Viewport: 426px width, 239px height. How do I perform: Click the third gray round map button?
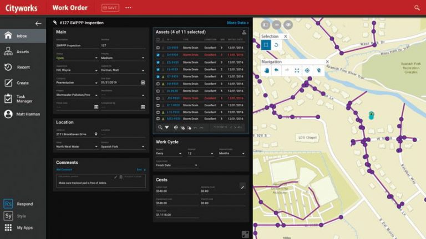click(x=288, y=25)
